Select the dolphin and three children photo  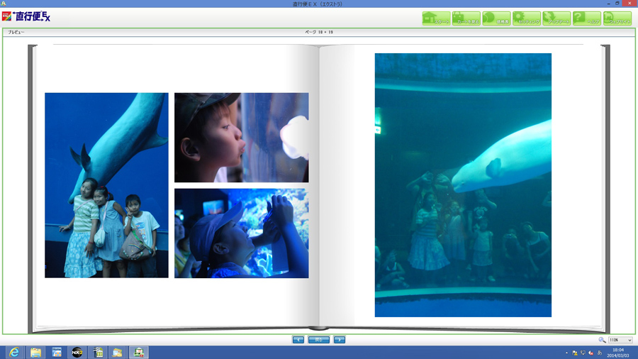(106, 185)
